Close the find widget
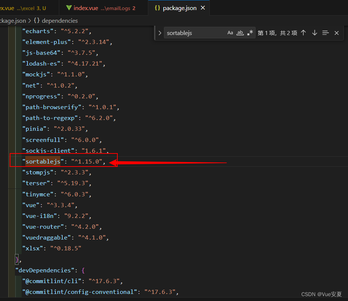348x301 pixels. coord(336,33)
